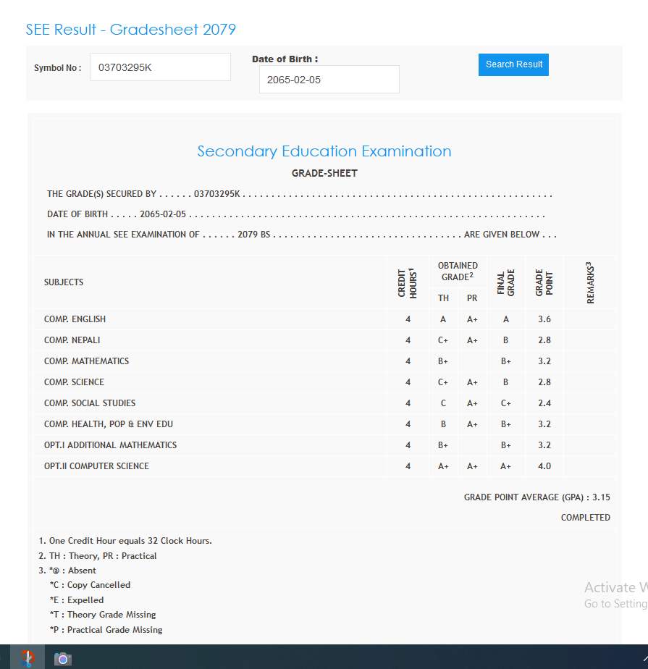The image size is (648, 669).
Task: Click the Grade Point Average 3.15 text
Action: point(537,497)
